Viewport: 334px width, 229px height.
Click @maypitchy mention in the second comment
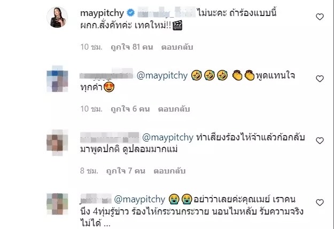pos(162,76)
